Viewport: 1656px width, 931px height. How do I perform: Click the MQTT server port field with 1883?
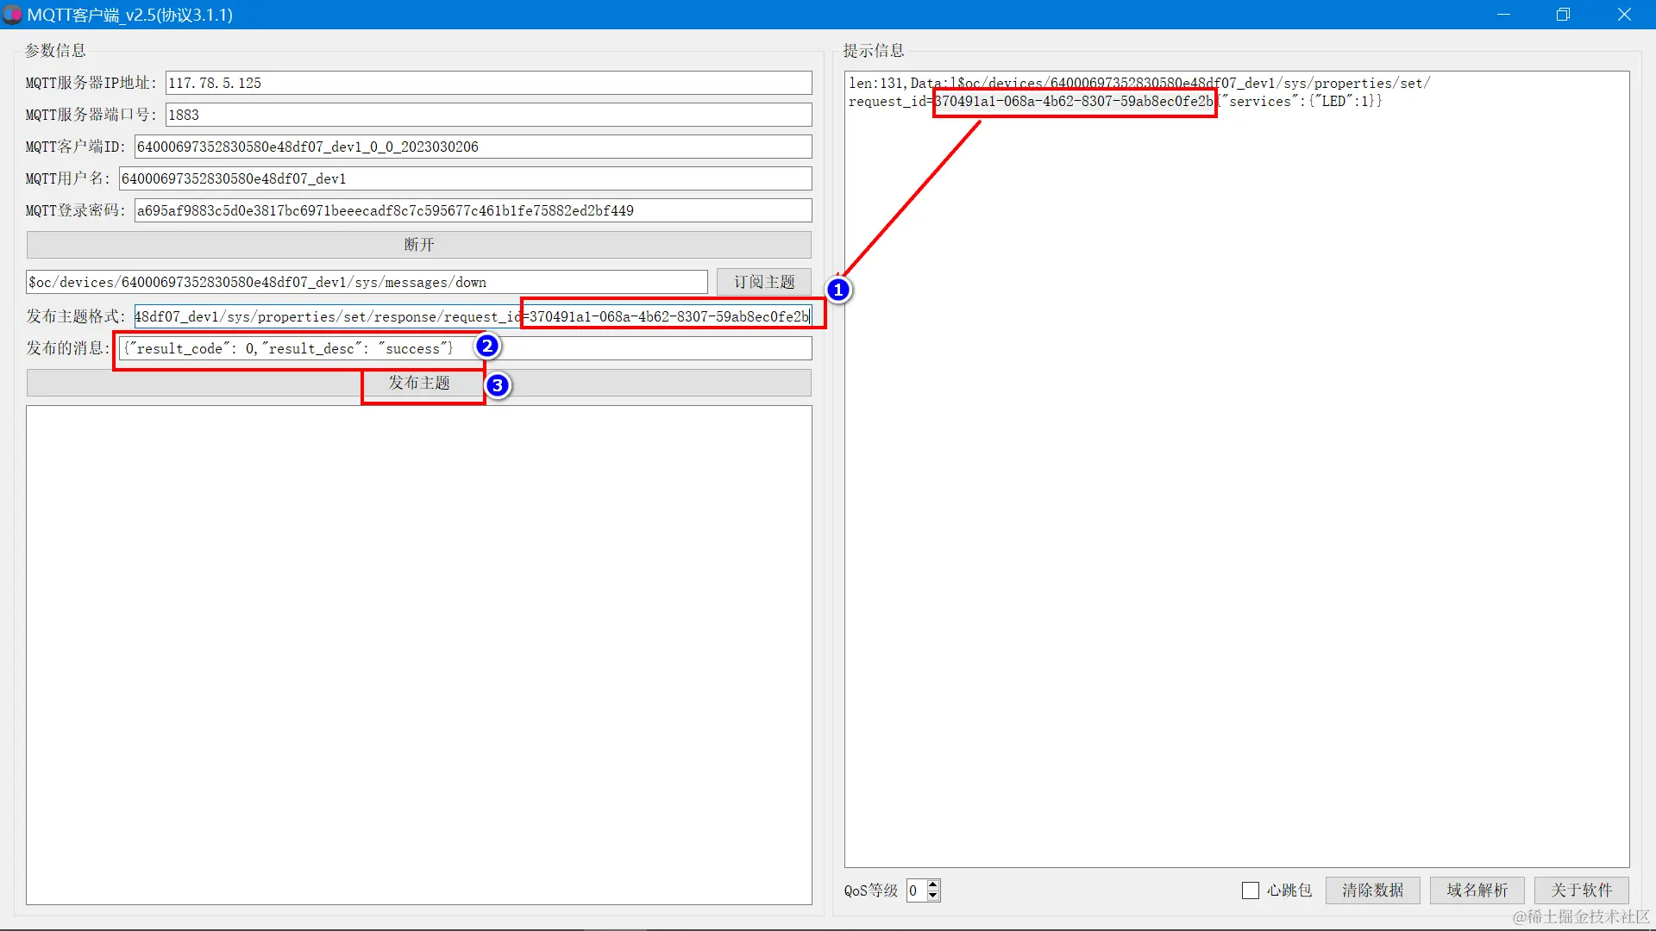[x=488, y=115]
